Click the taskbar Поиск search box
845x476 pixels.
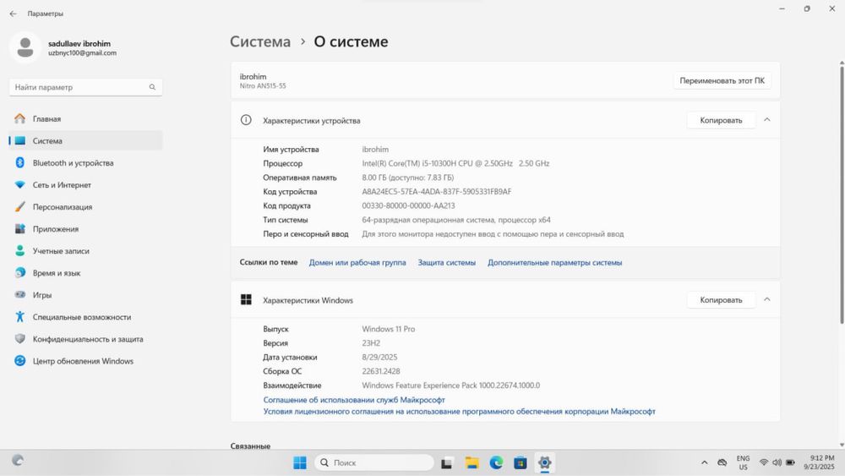pyautogui.click(x=374, y=462)
